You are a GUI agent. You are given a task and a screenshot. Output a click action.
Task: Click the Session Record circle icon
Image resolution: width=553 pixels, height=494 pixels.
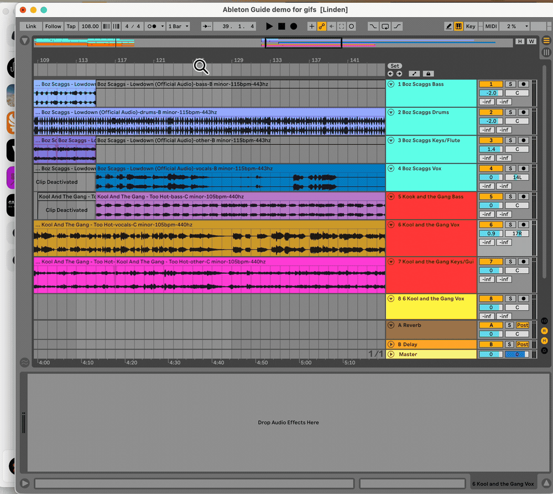(351, 26)
